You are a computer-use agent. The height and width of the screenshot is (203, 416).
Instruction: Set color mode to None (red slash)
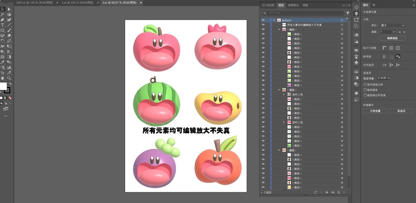10,98
